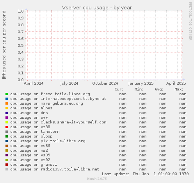
Task: Click the 'Cur:' column header
Action: [119, 89]
